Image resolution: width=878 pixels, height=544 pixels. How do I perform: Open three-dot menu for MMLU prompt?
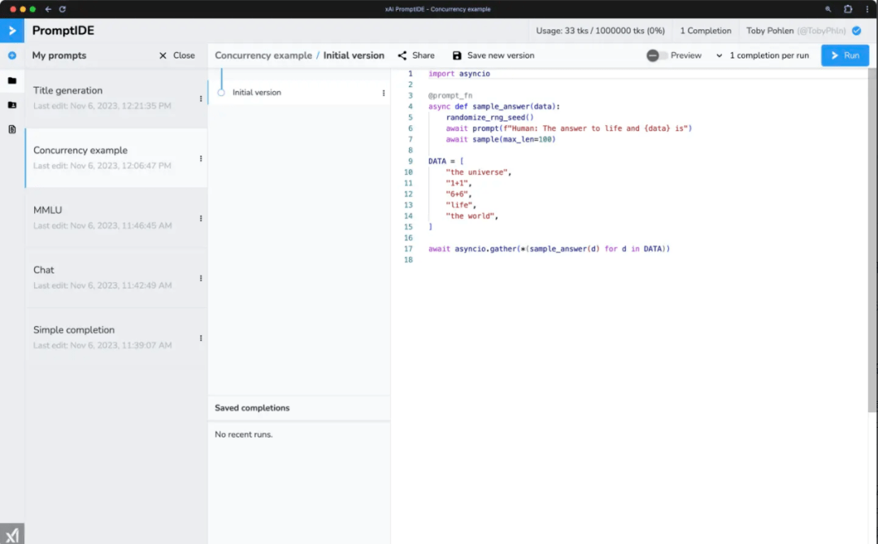pyautogui.click(x=201, y=218)
